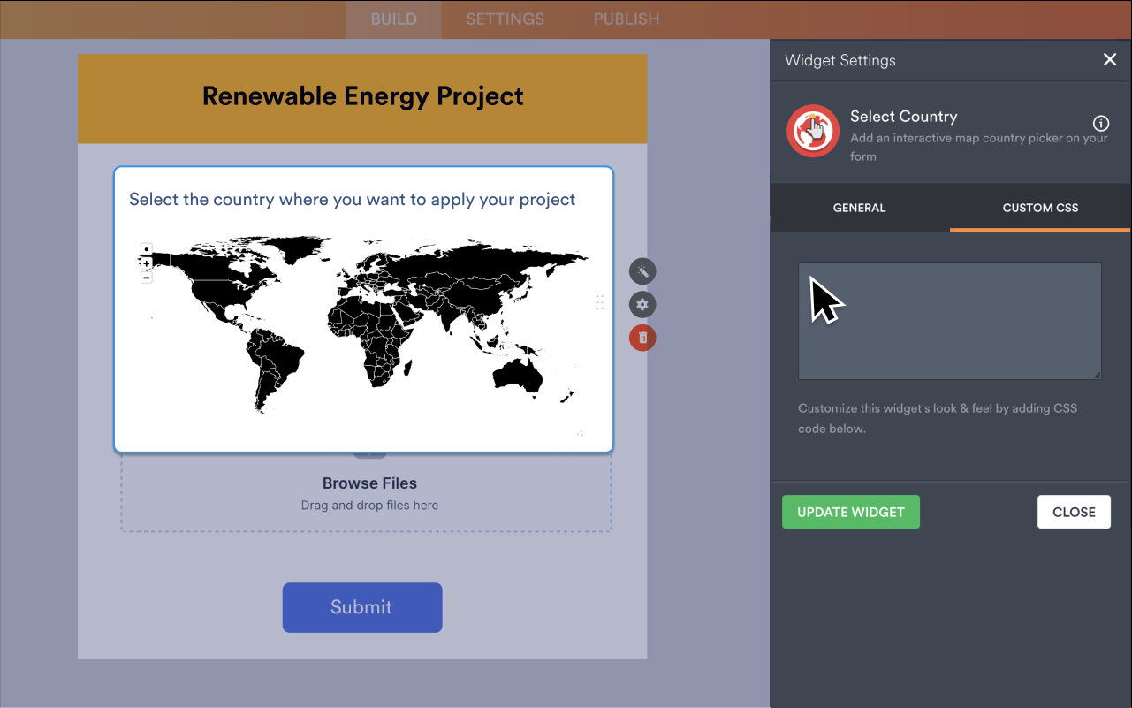Open the CUSTOM CSS tab

coord(1039,208)
